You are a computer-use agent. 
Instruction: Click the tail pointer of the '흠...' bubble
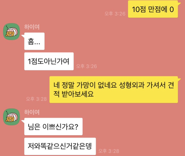pyautogui.click(x=23, y=36)
